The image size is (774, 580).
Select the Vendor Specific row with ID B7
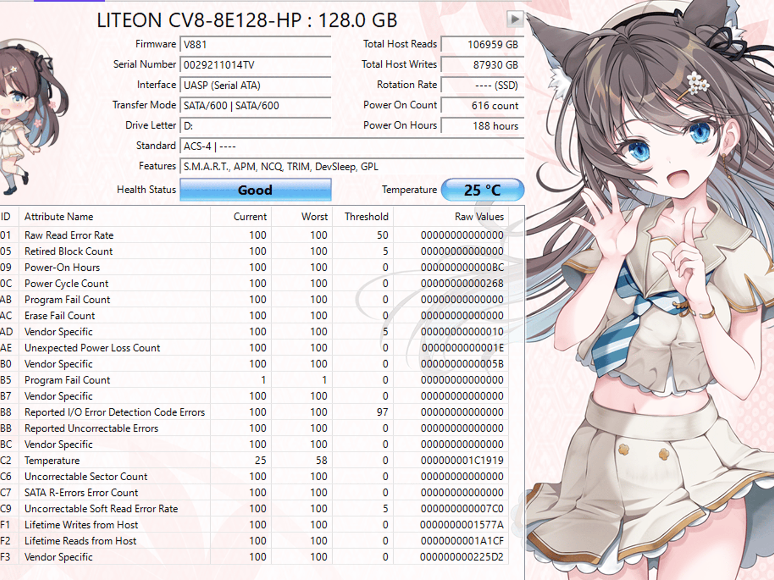(x=254, y=396)
